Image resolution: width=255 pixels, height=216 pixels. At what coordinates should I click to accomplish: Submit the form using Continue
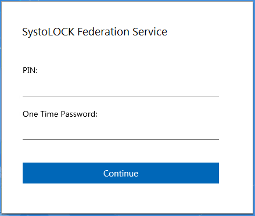121,173
